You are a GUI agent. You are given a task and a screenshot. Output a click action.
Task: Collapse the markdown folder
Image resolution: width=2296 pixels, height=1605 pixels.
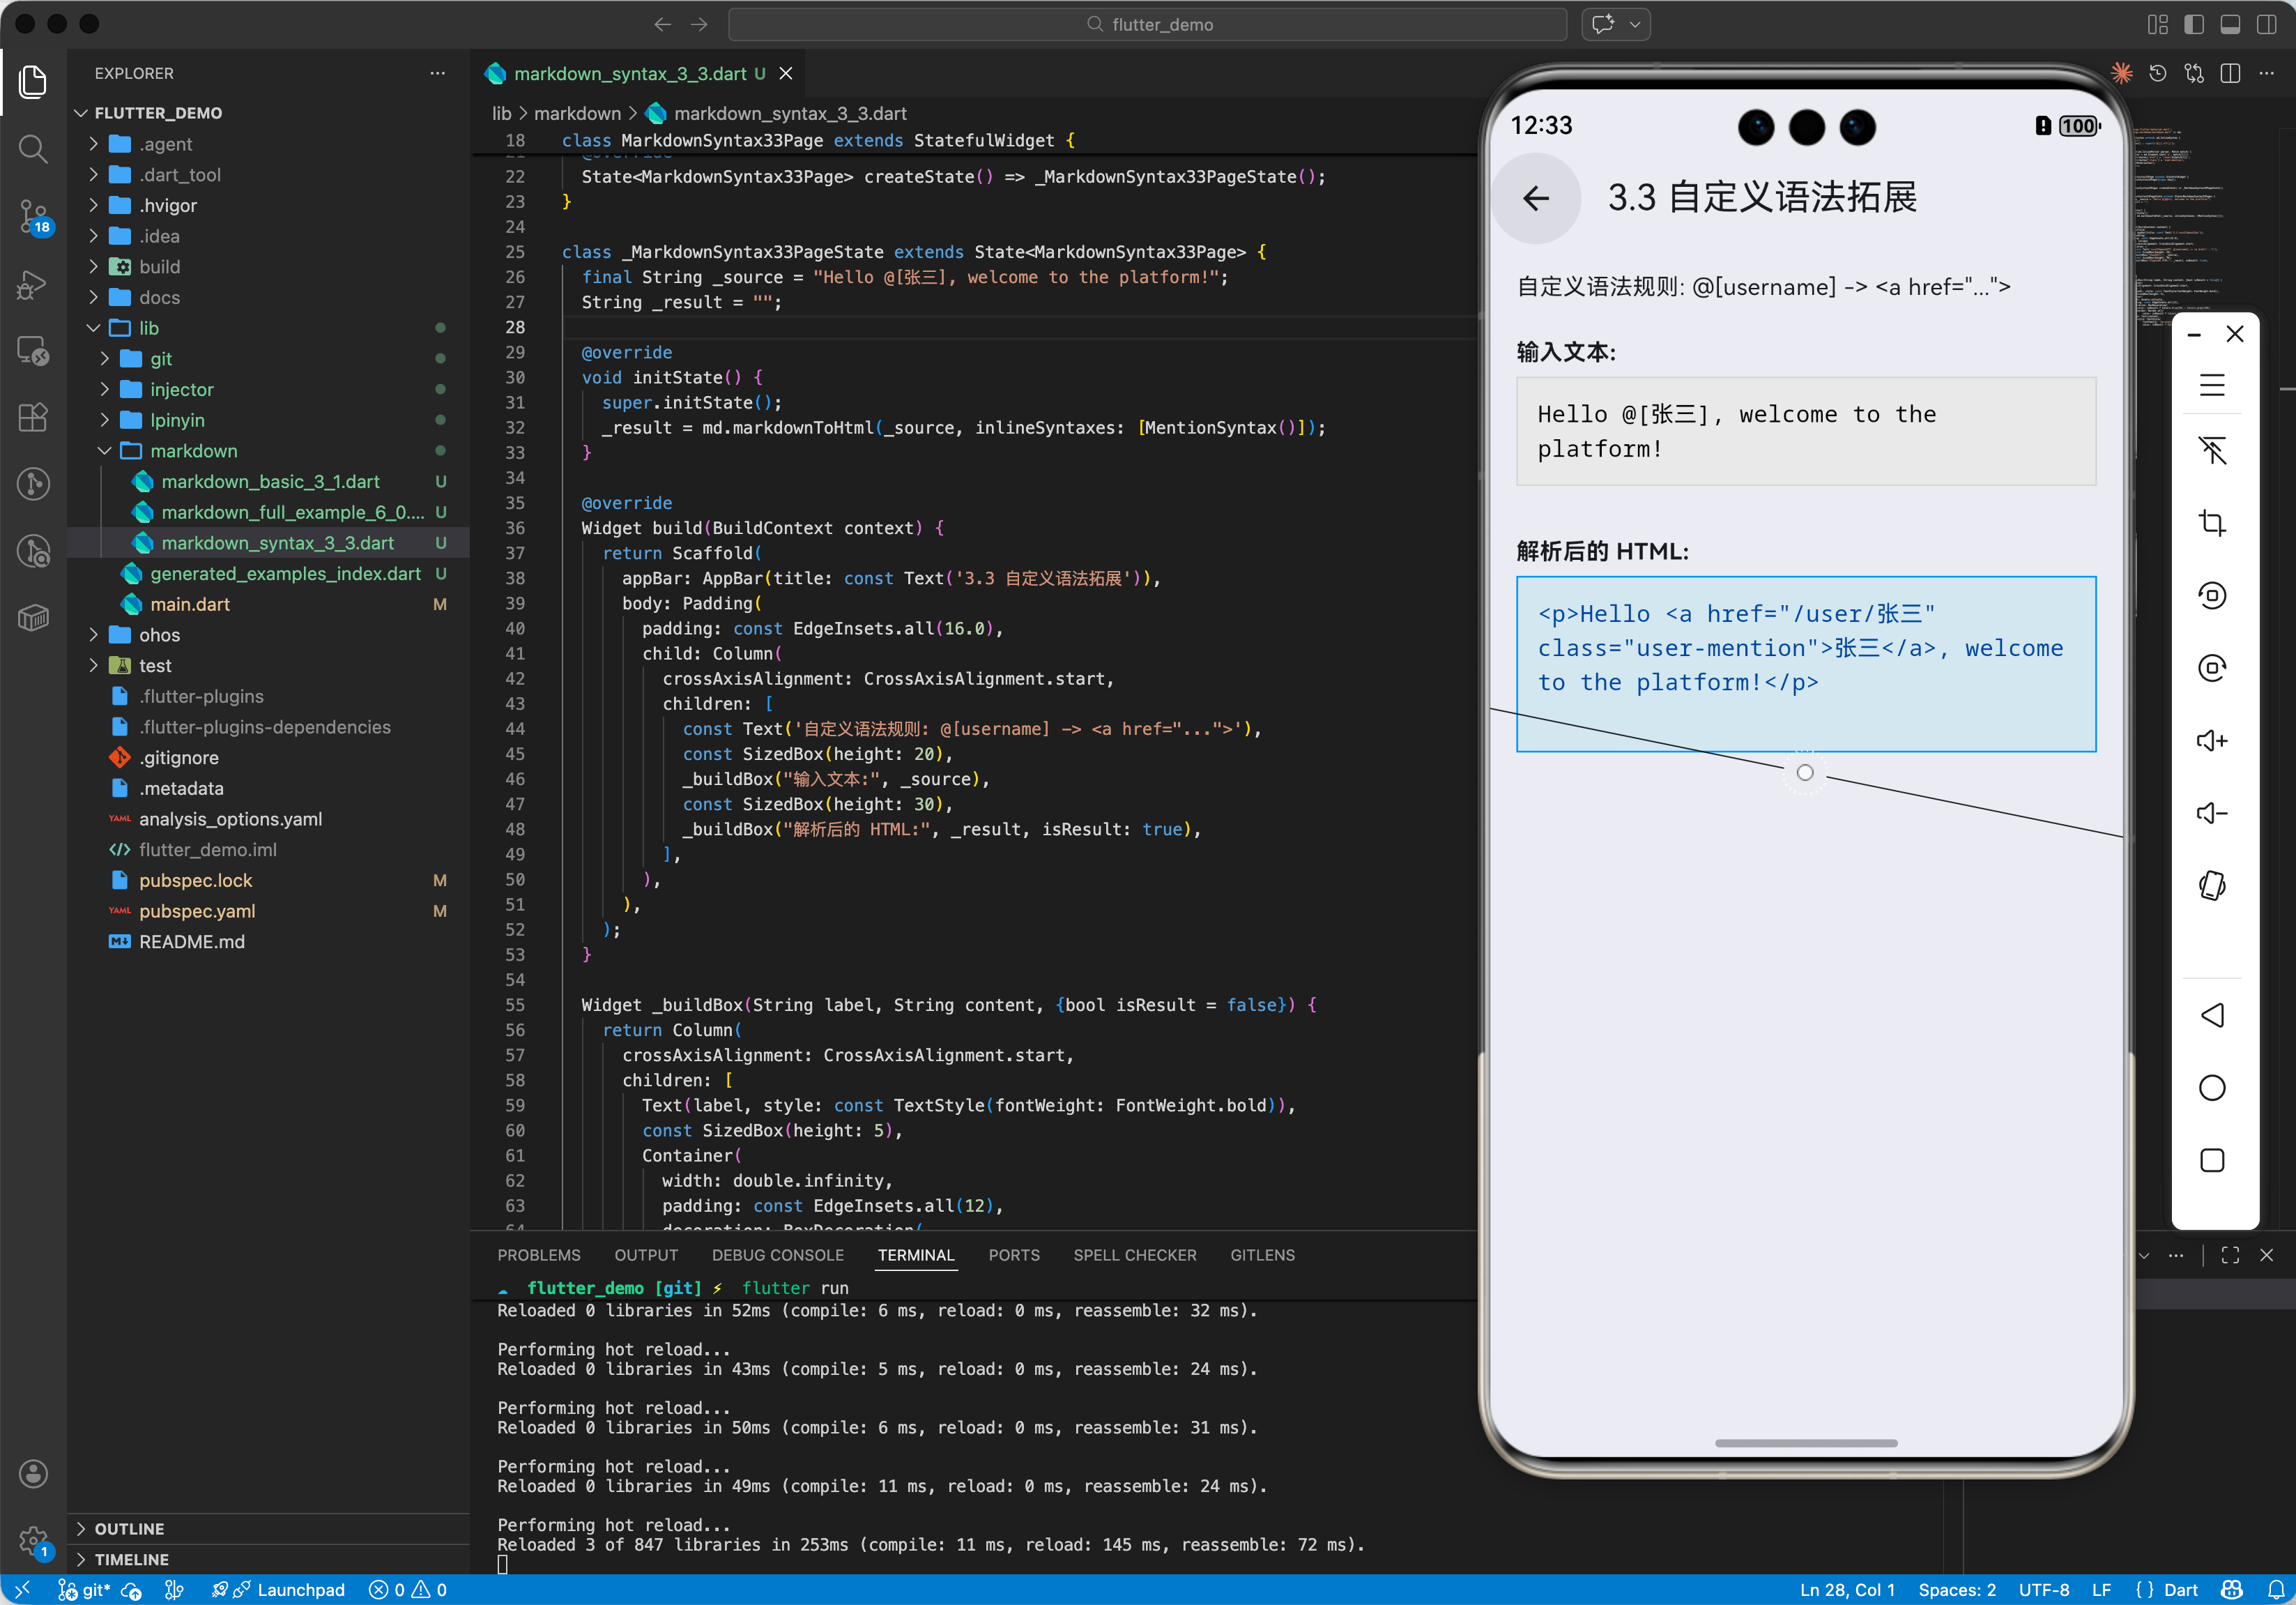[x=193, y=451]
